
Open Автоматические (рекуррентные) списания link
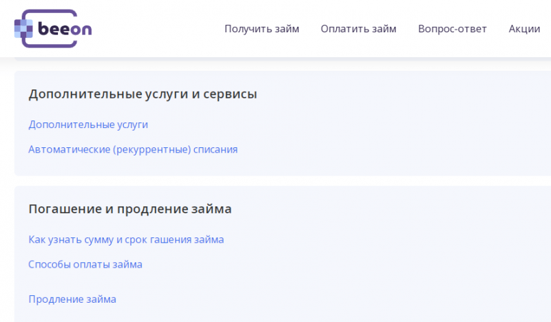[133, 149]
